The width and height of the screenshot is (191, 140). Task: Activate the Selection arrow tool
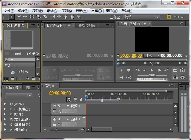point(11,17)
